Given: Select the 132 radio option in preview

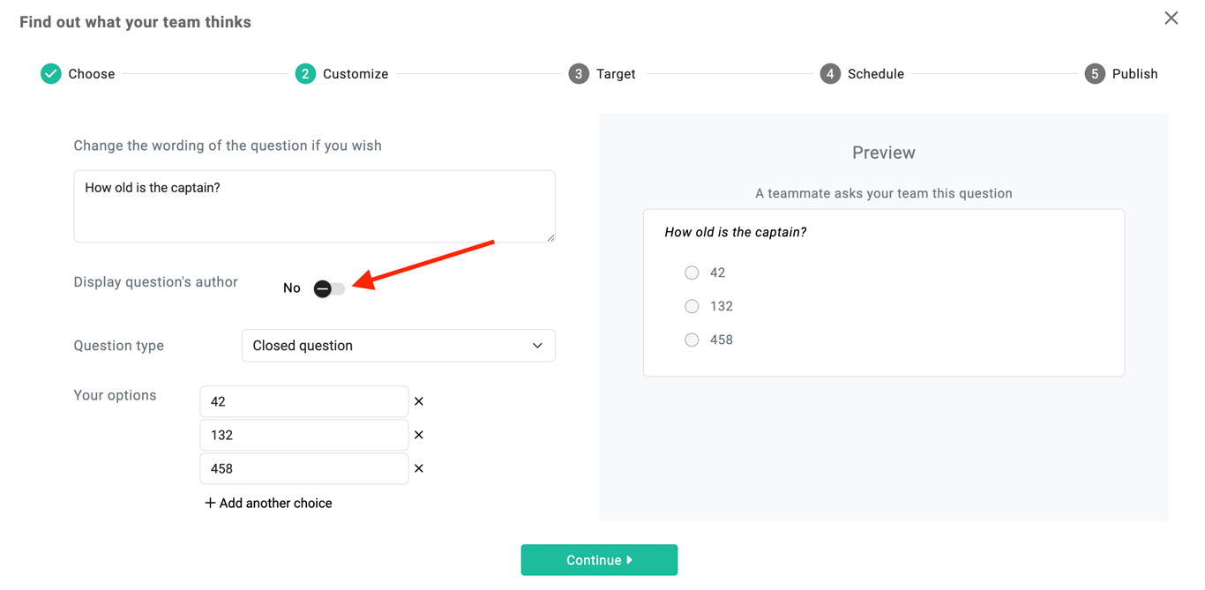Looking at the screenshot, I should pos(692,306).
